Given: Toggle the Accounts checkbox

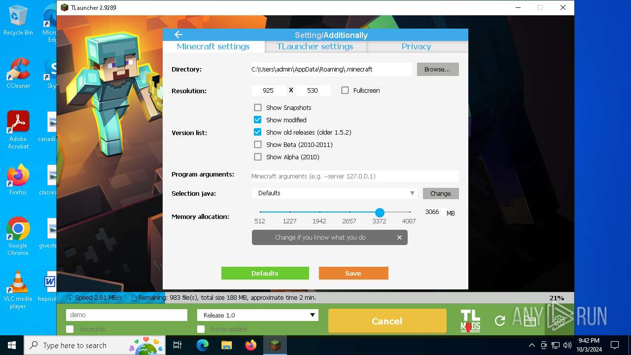Looking at the screenshot, I should point(70,329).
